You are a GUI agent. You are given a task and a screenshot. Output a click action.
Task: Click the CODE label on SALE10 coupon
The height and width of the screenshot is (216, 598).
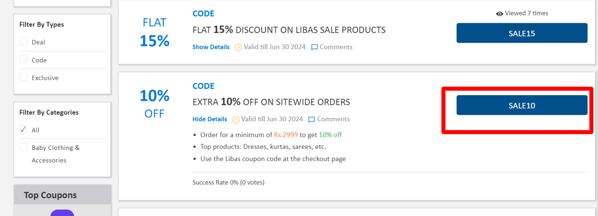tap(203, 86)
